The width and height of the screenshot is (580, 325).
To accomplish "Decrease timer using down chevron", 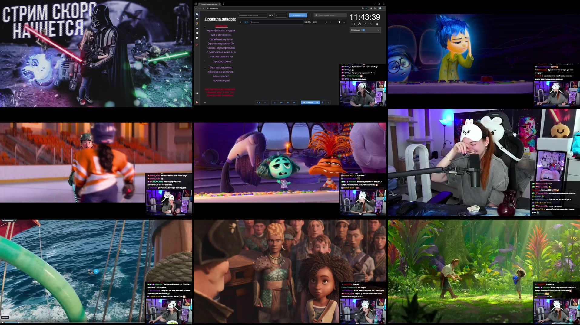I will (371, 24).
